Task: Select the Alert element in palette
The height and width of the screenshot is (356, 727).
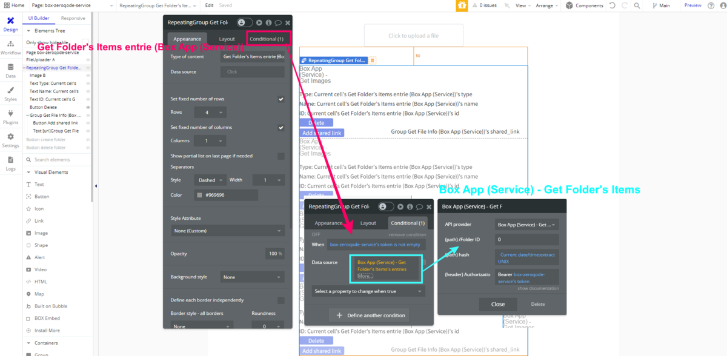Action: [x=39, y=257]
